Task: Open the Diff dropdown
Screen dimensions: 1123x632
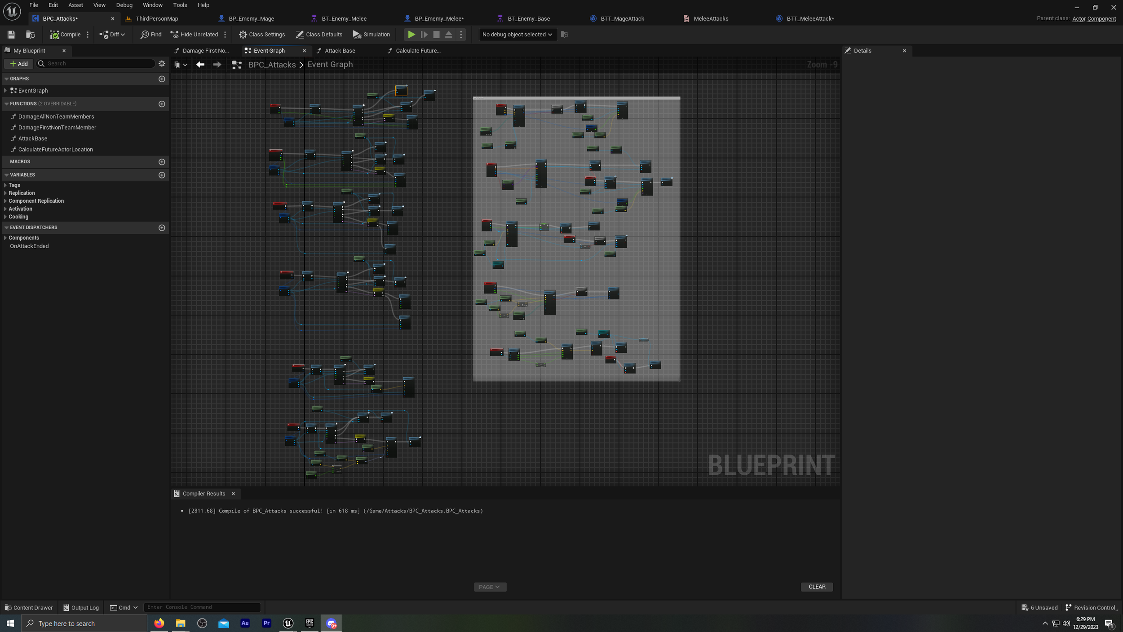Action: pyautogui.click(x=112, y=35)
